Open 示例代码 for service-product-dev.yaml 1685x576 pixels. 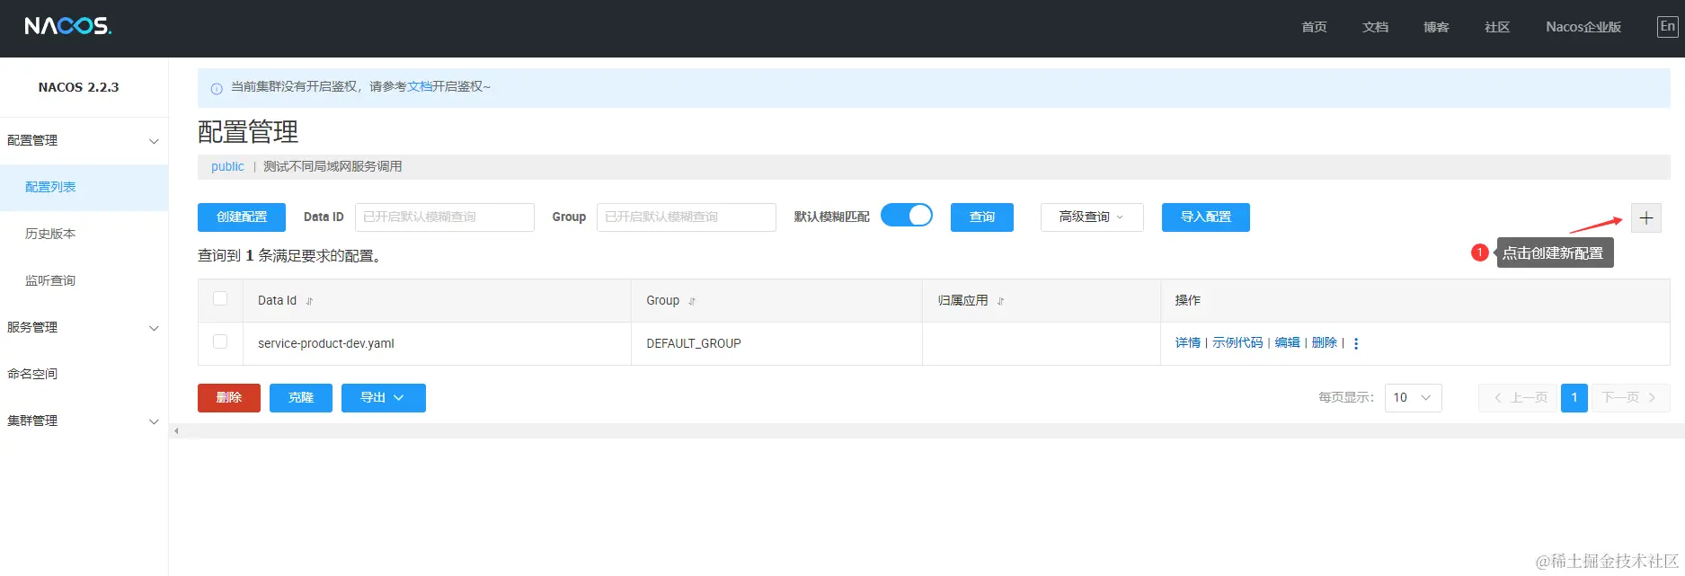(1237, 343)
